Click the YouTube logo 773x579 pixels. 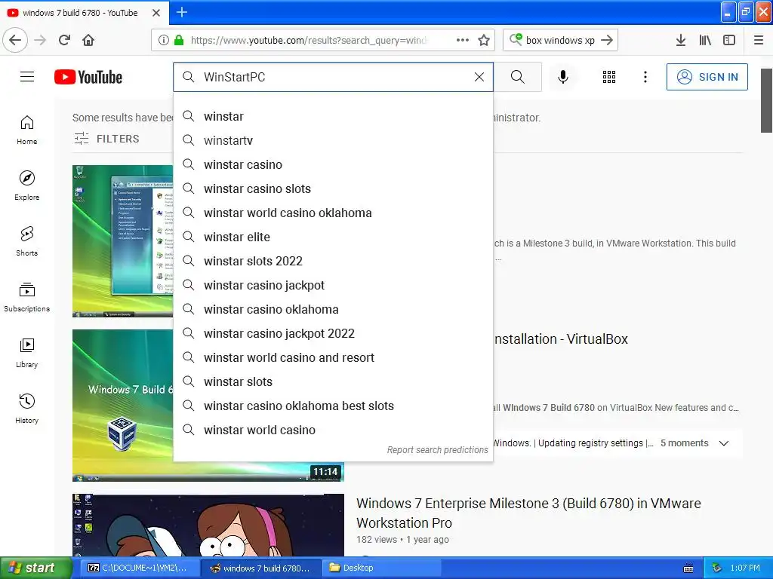88,78
